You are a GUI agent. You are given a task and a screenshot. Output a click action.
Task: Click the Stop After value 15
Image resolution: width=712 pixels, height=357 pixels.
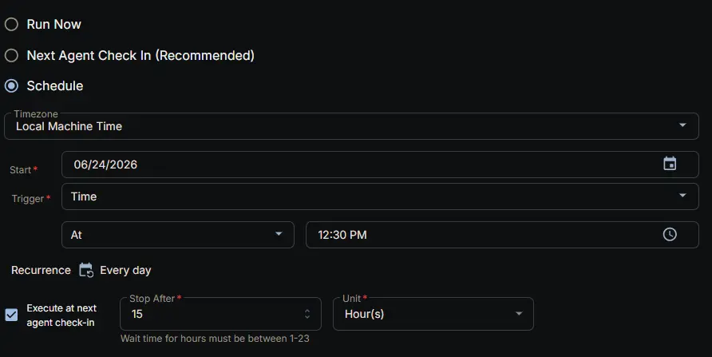pyautogui.click(x=136, y=314)
